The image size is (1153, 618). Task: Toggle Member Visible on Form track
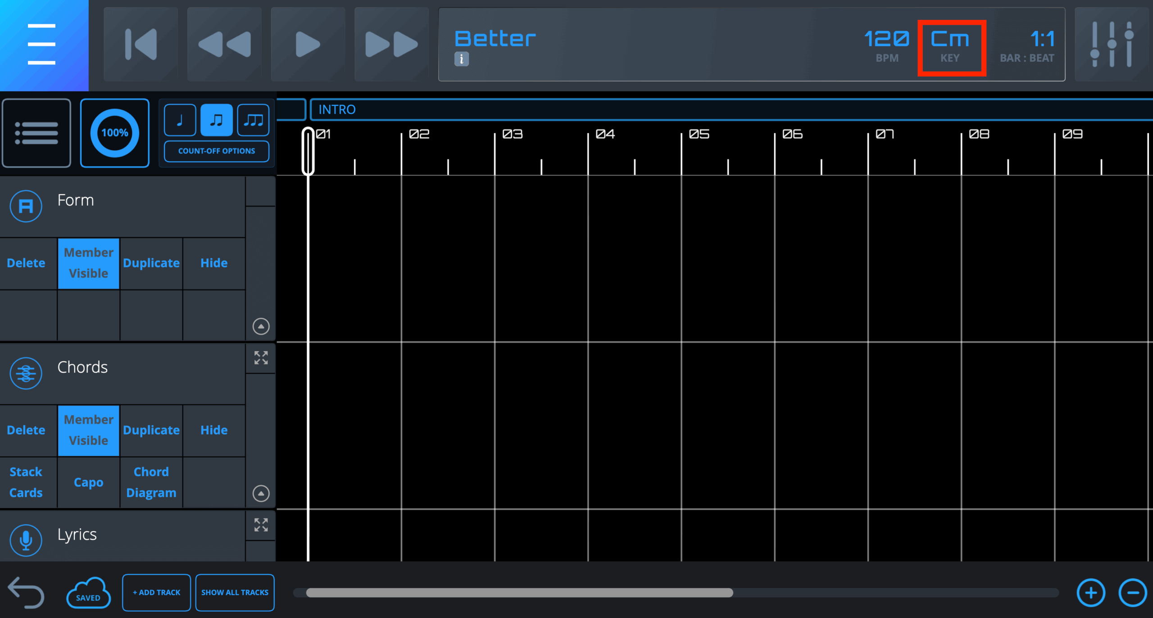point(89,263)
